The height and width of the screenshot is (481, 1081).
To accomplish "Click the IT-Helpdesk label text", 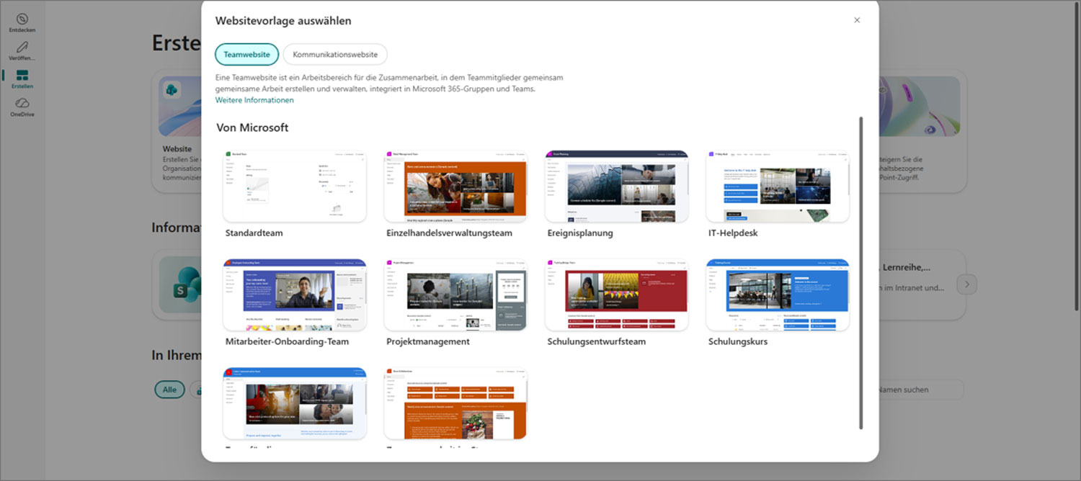I will click(733, 233).
